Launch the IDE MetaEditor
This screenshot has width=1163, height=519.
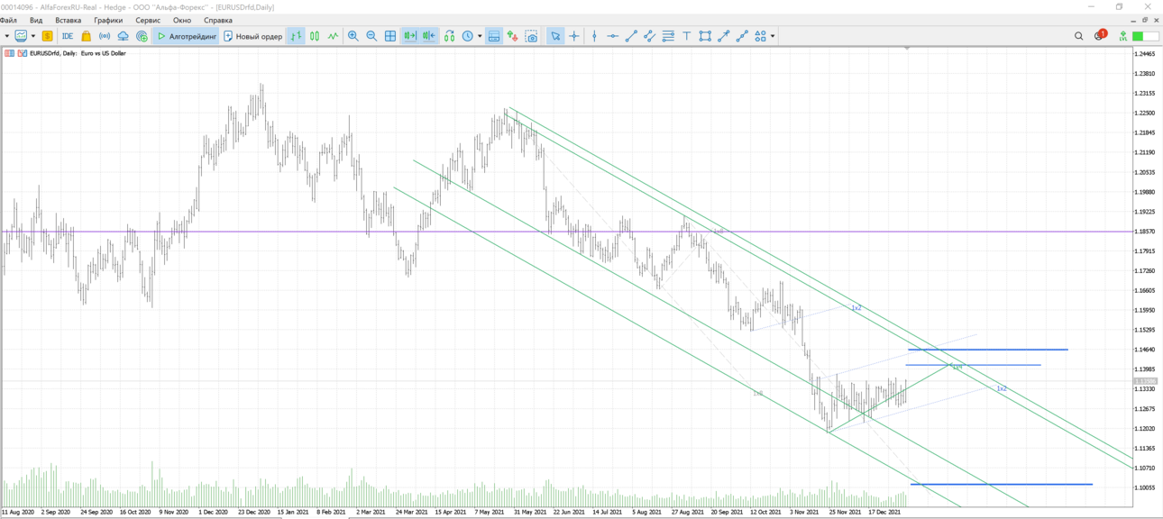(68, 36)
